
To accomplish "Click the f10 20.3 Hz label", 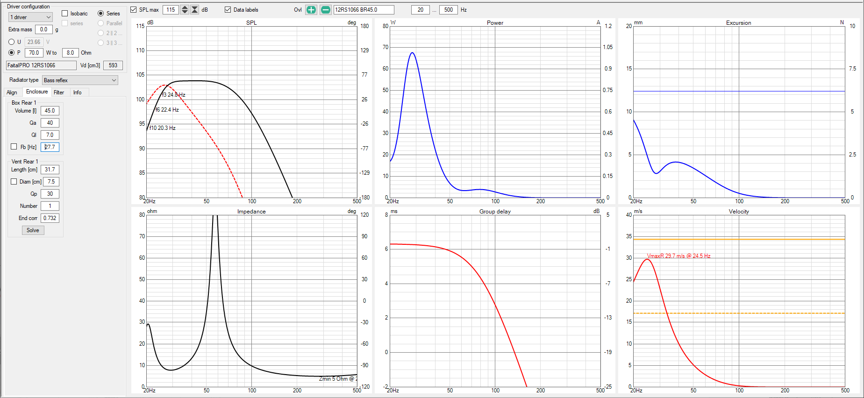I will (x=163, y=128).
